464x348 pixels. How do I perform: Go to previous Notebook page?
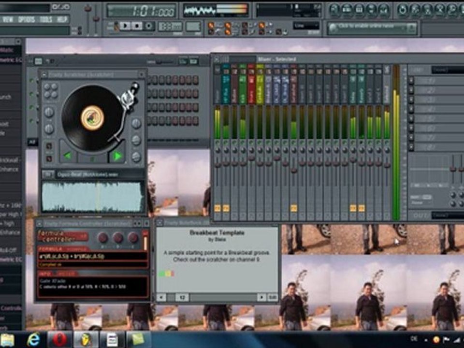point(161,297)
